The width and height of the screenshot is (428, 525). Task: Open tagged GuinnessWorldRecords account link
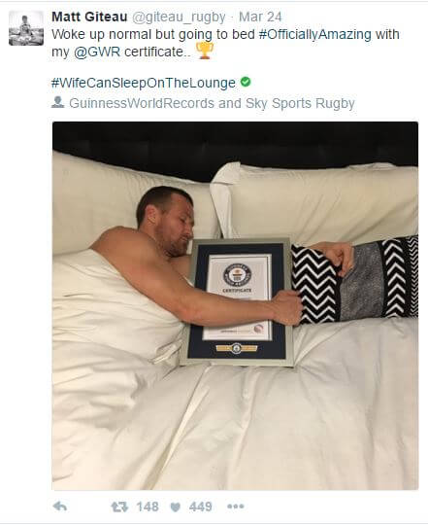coord(142,103)
